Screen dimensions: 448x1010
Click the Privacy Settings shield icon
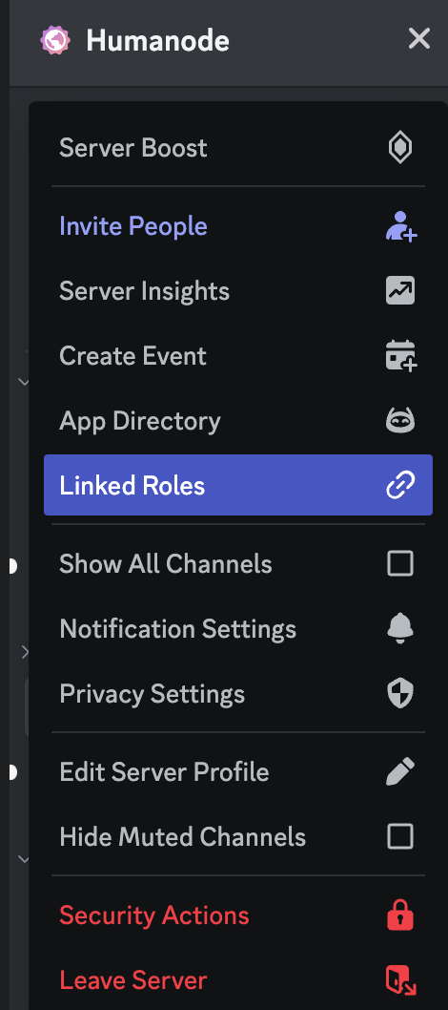[399, 694]
